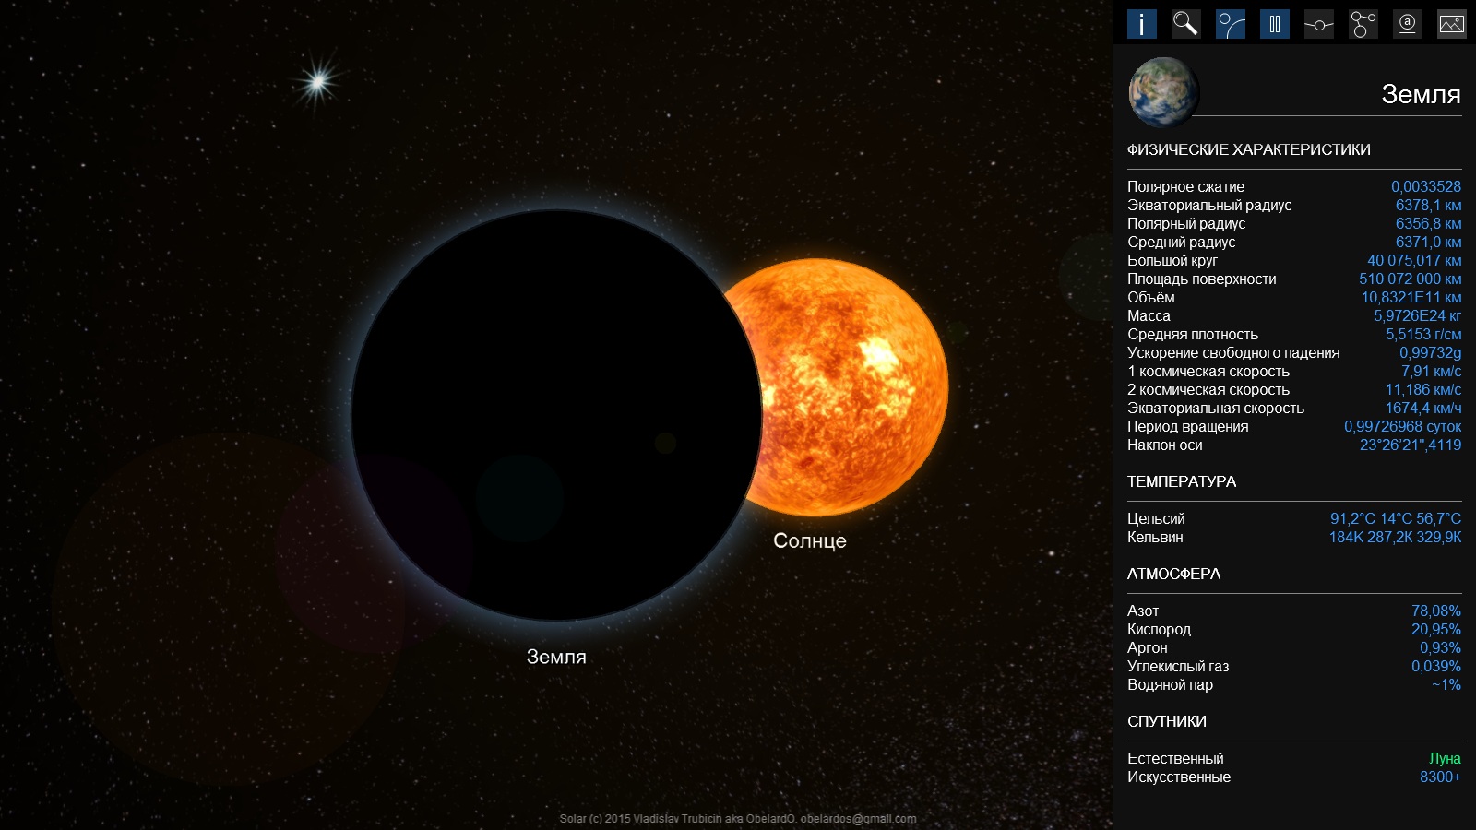Image resolution: width=1476 pixels, height=830 pixels.
Task: Open the magnifier search tool
Action: point(1186,24)
